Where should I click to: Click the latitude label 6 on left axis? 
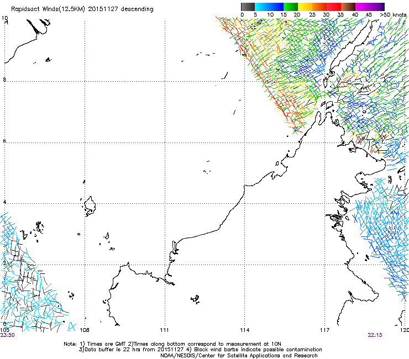(x=4, y=141)
